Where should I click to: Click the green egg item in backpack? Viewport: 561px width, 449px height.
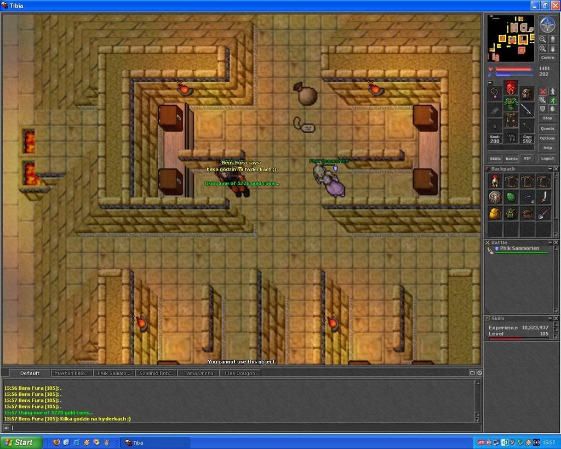click(x=511, y=197)
